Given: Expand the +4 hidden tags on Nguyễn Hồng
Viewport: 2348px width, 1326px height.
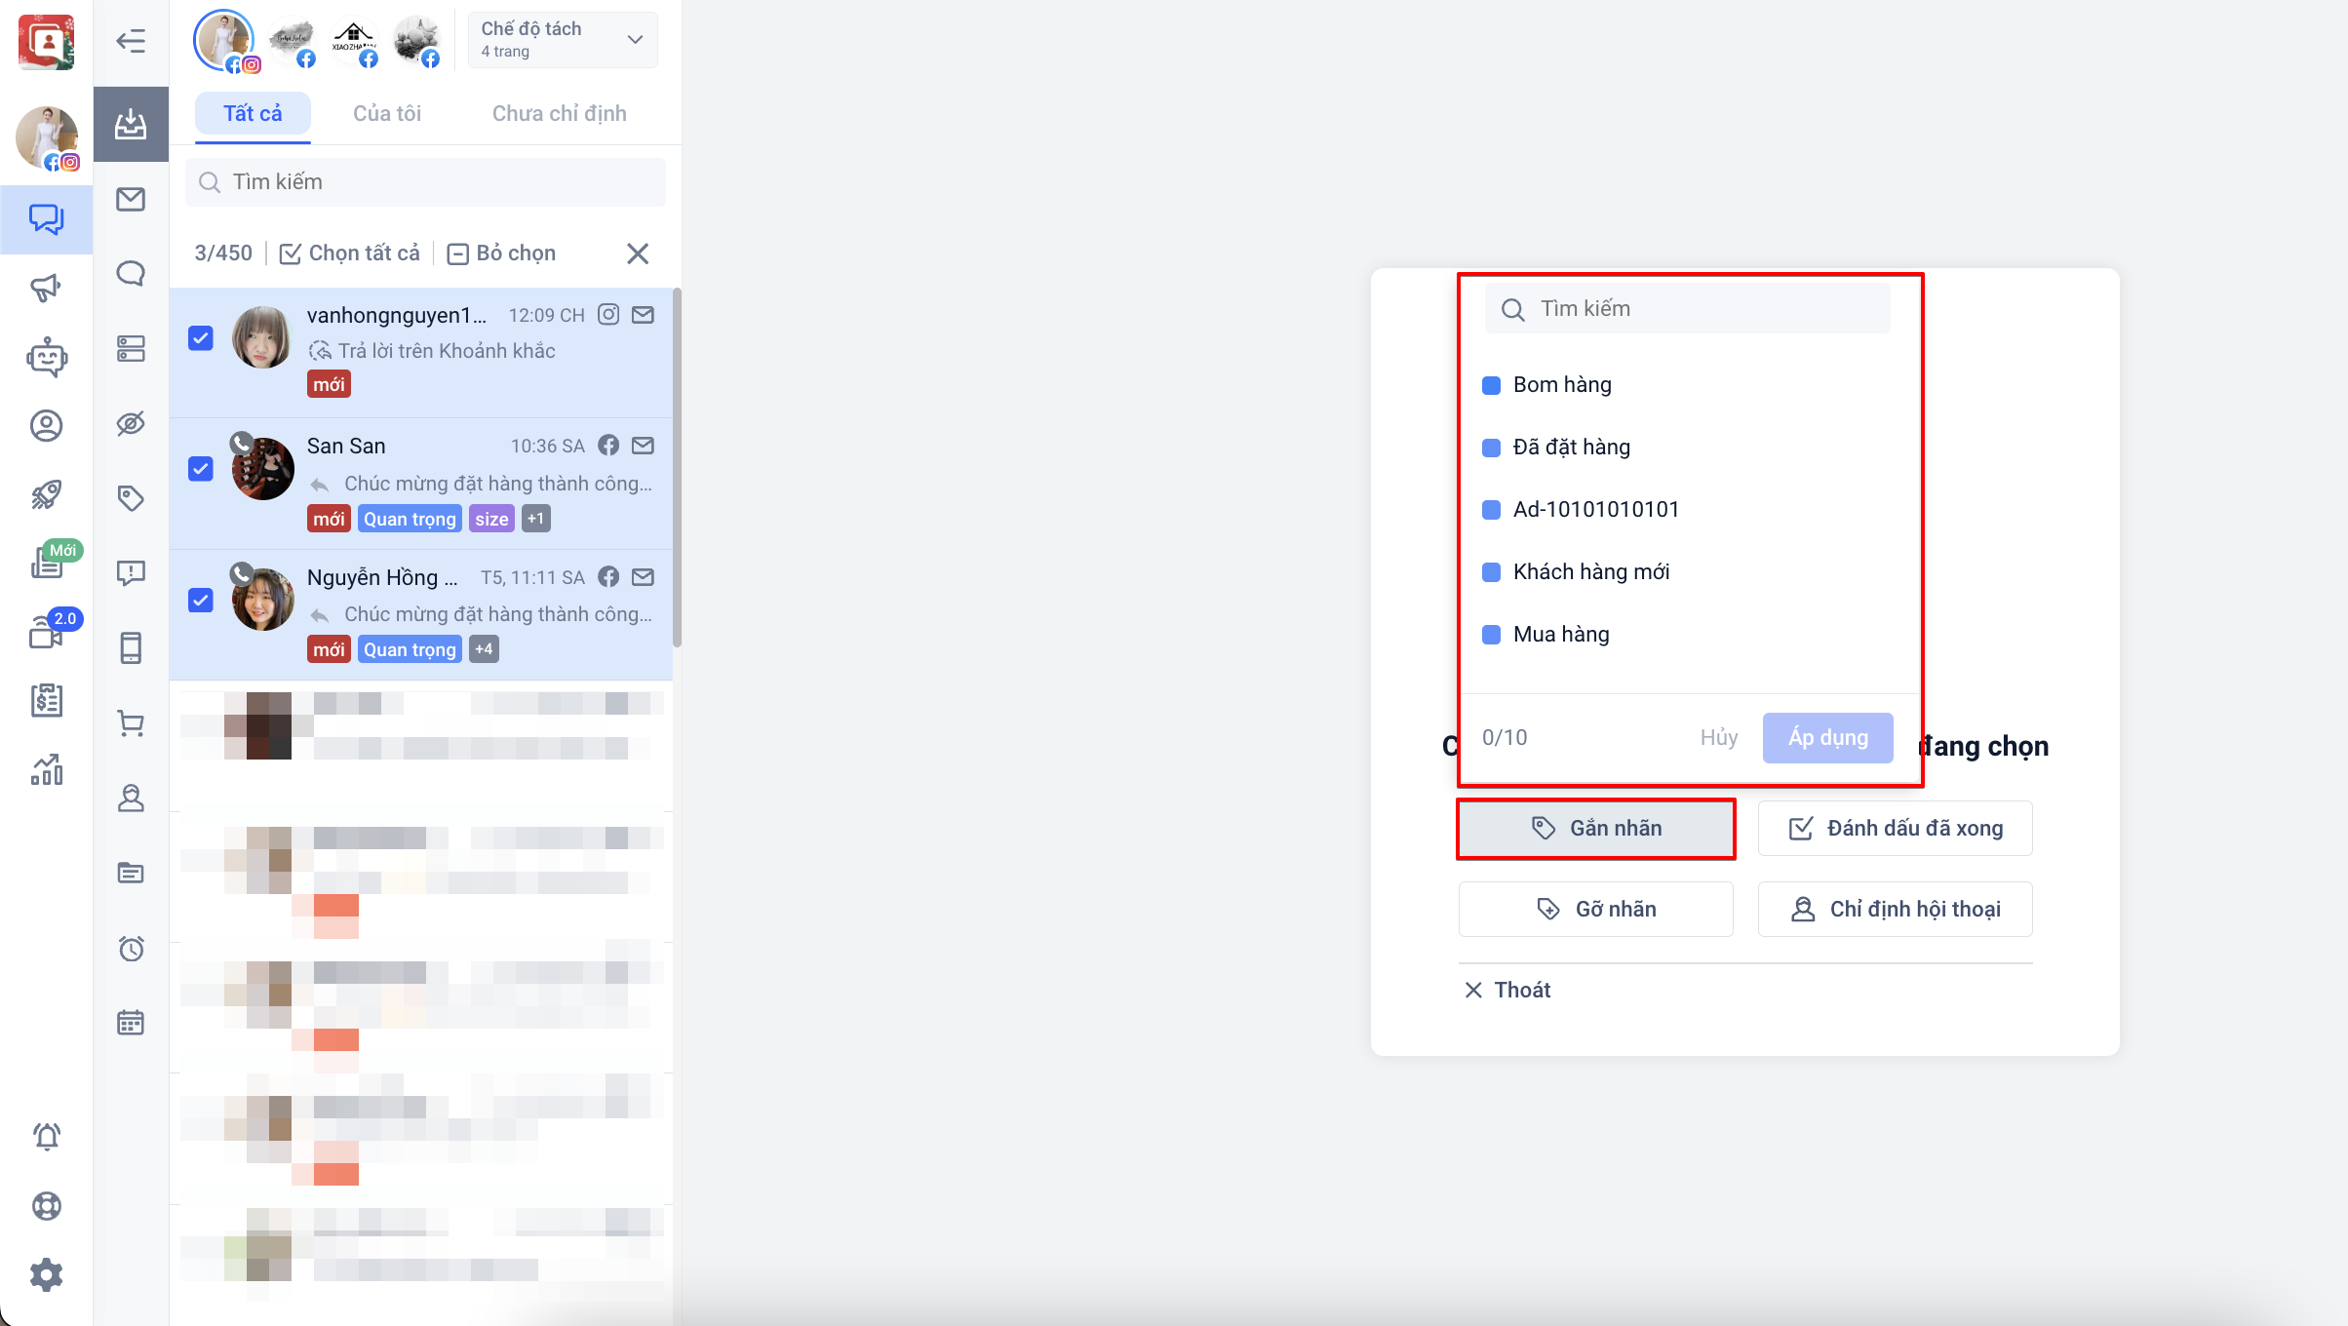Looking at the screenshot, I should pos(484,649).
